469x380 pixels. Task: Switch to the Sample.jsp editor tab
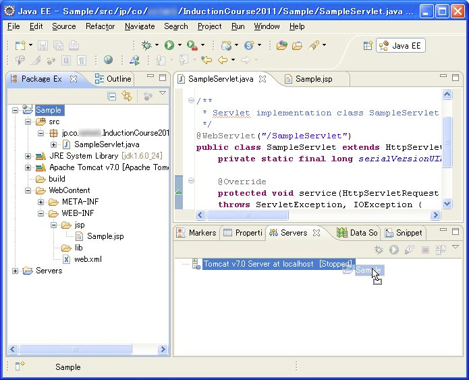pos(314,79)
